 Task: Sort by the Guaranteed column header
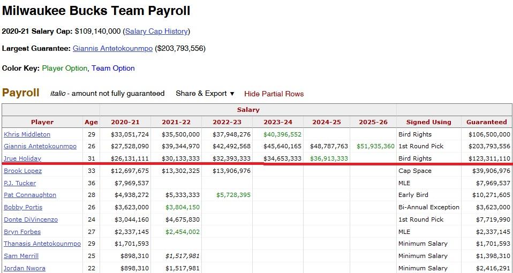click(x=487, y=122)
